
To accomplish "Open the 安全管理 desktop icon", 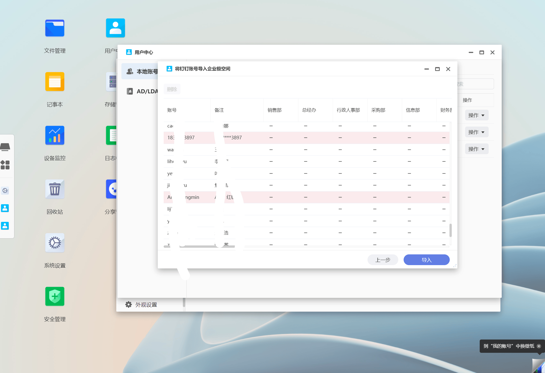I will tap(55, 297).
